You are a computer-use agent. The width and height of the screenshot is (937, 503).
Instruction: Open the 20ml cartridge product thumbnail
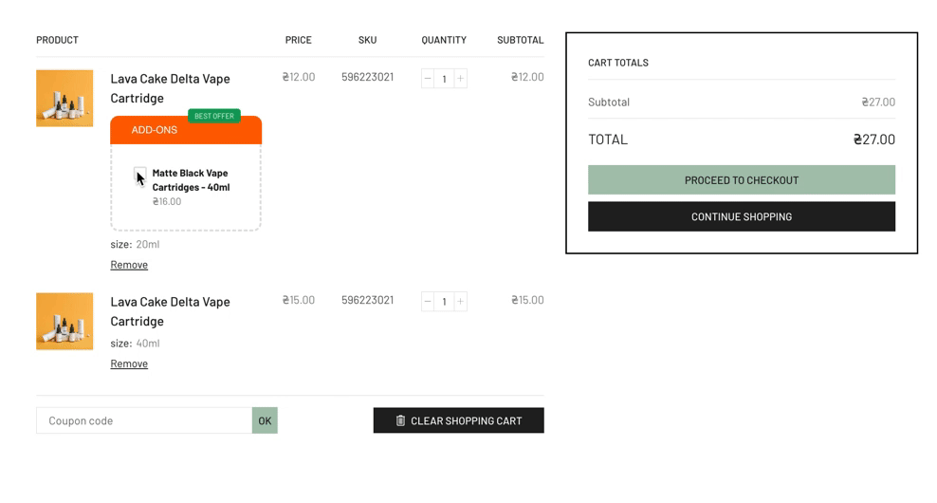click(64, 98)
